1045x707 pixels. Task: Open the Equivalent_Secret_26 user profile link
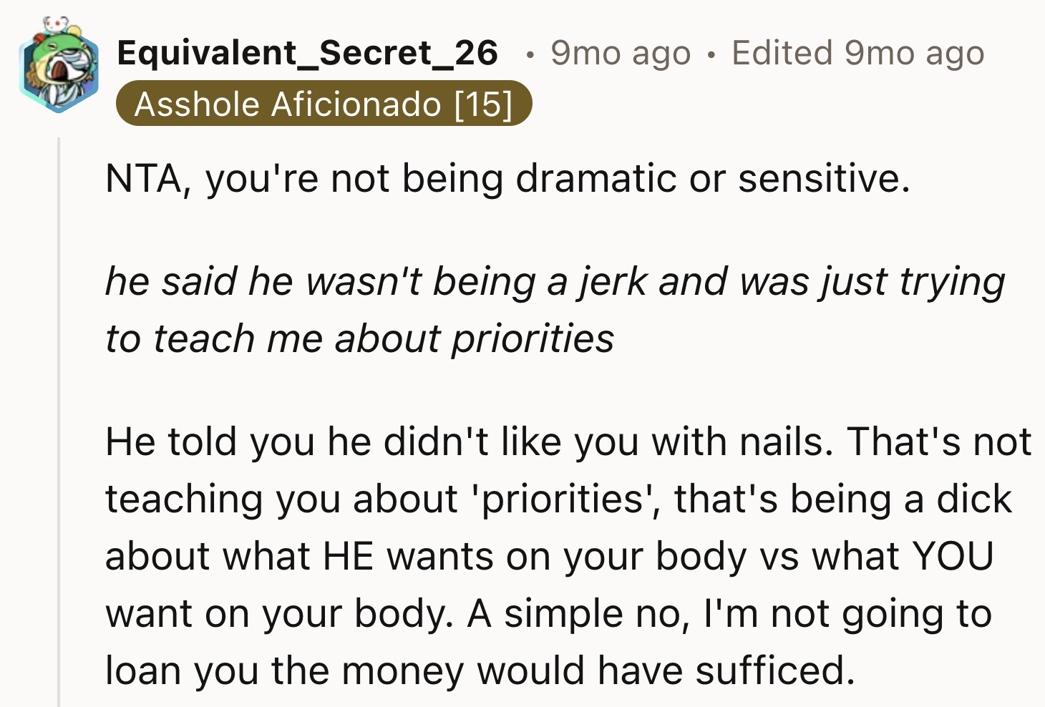[307, 53]
